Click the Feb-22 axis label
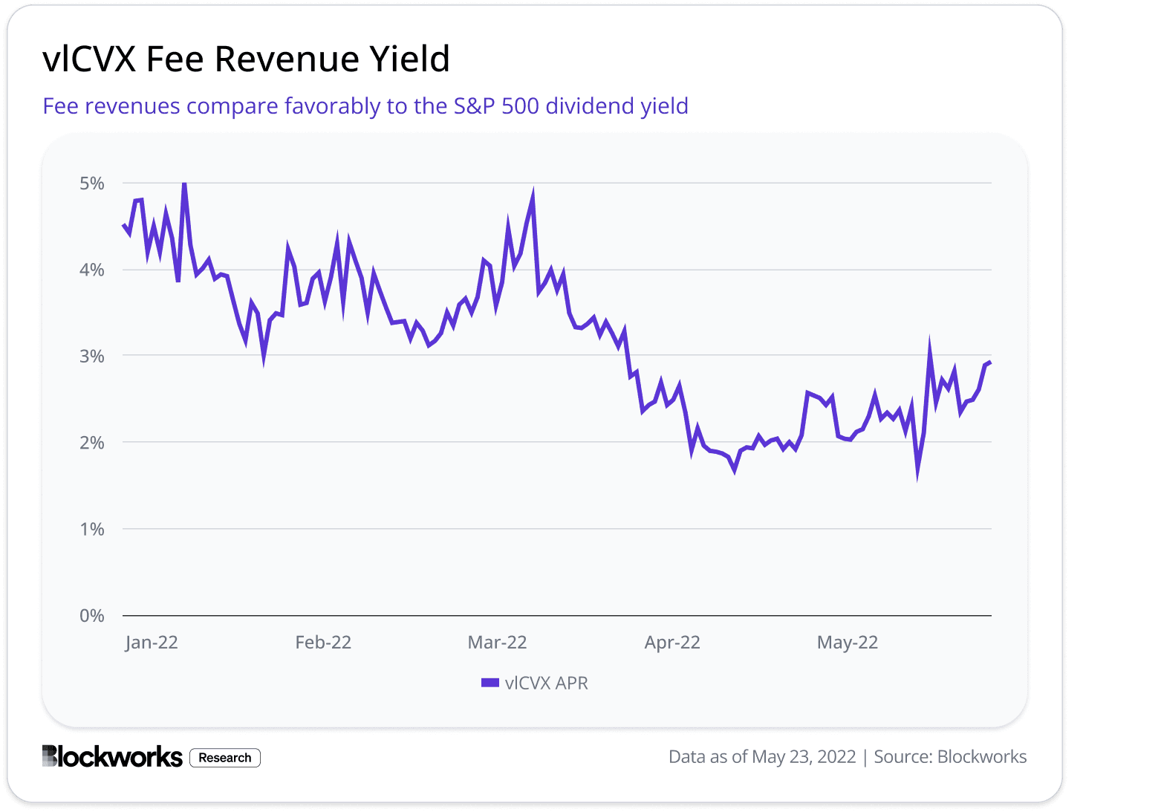1161x812 pixels. [324, 642]
